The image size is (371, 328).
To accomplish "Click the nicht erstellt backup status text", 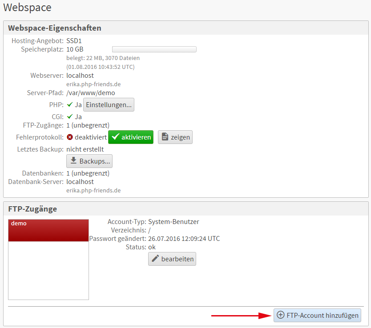I will click(85, 149).
